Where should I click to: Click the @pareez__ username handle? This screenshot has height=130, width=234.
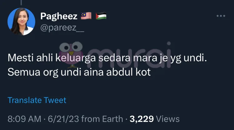[x=62, y=27]
